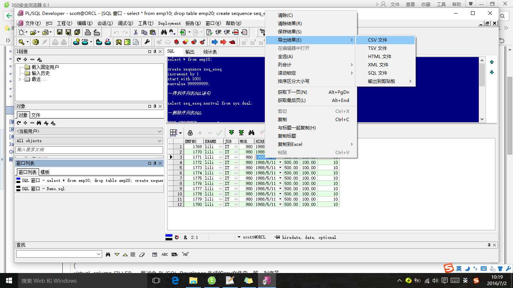
Task: Click the eraser icon in Find bar
Action: pos(142,254)
